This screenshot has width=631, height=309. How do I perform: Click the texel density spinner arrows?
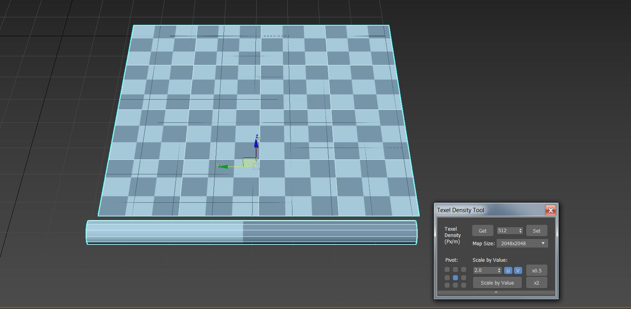pos(520,231)
